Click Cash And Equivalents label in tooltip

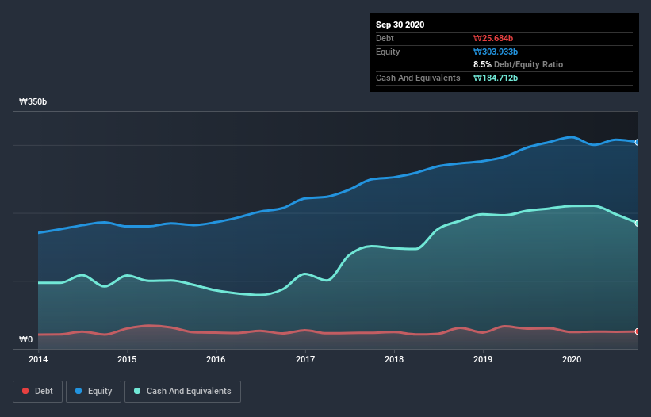418,78
